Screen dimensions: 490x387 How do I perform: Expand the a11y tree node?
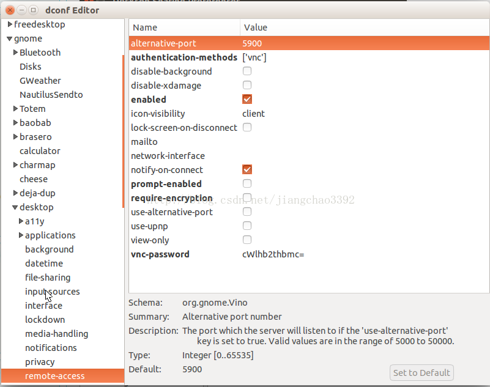click(x=21, y=221)
